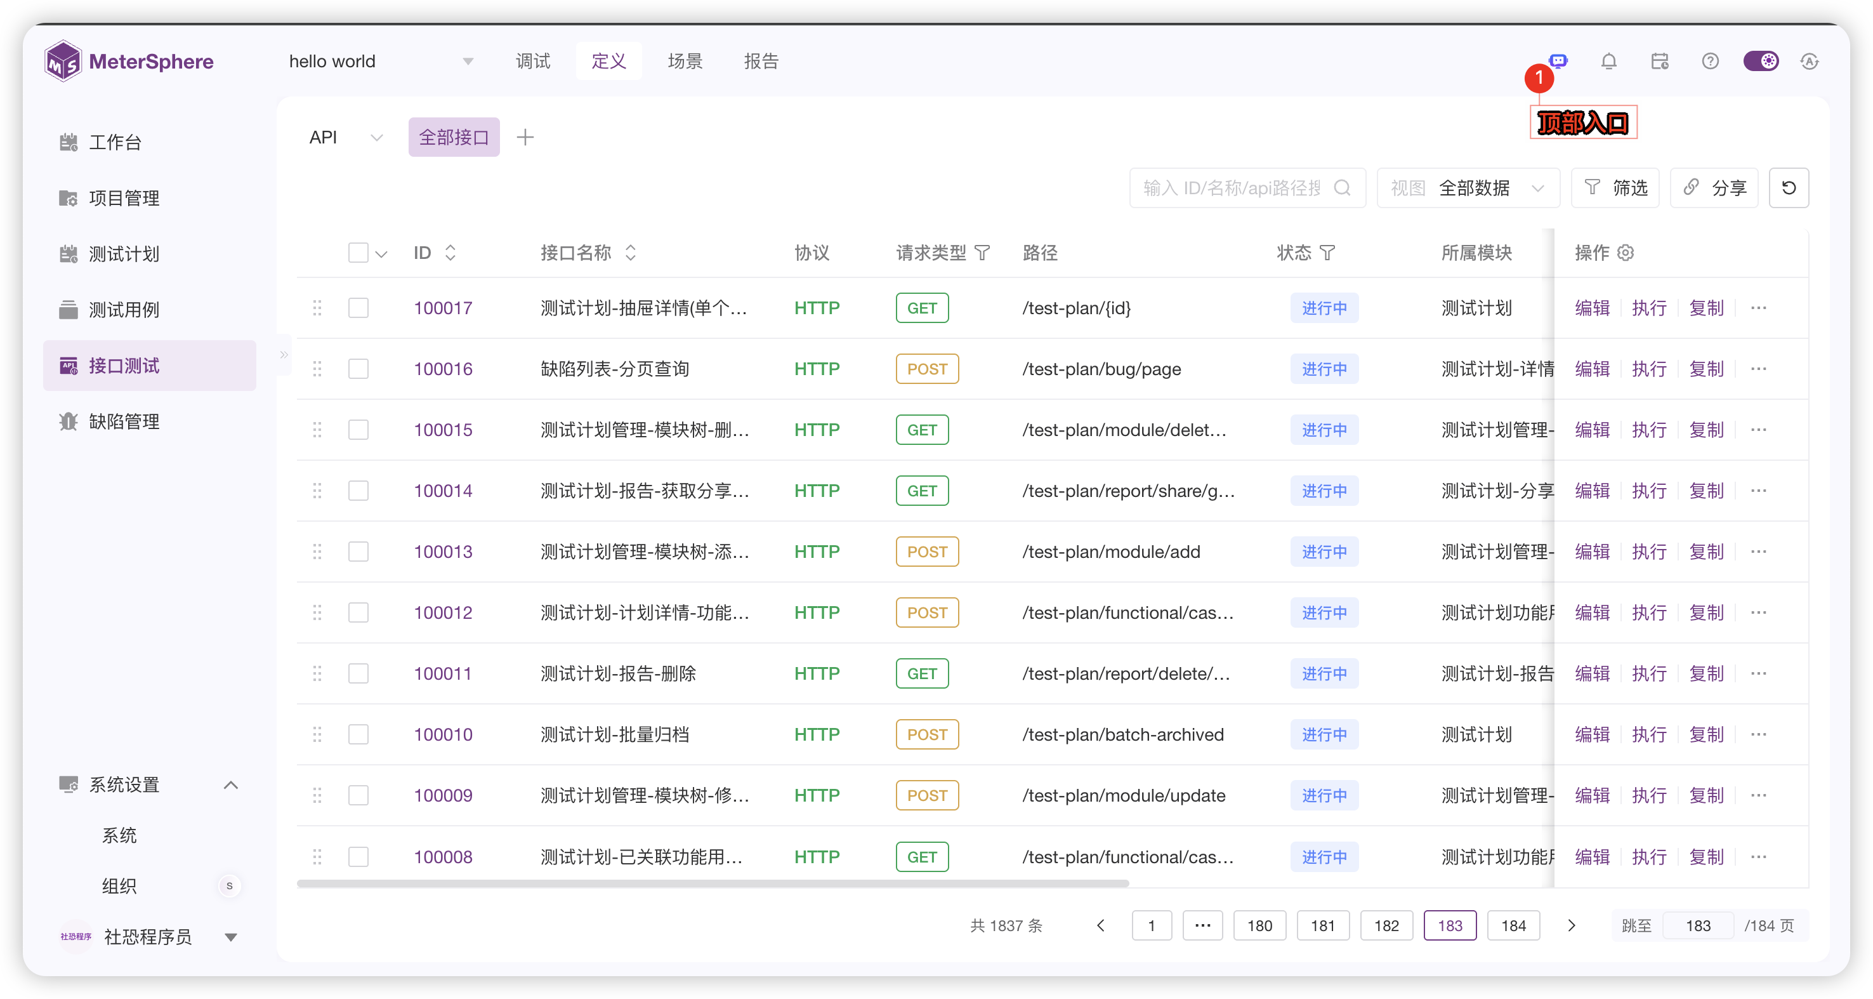The height and width of the screenshot is (999, 1873).
Task: Switch to the 报告 tab
Action: (761, 61)
